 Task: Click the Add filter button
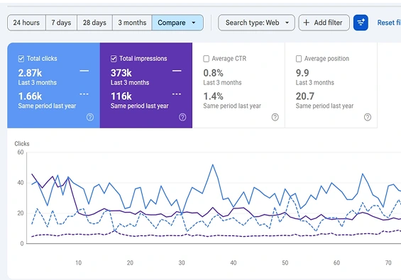pyautogui.click(x=324, y=23)
